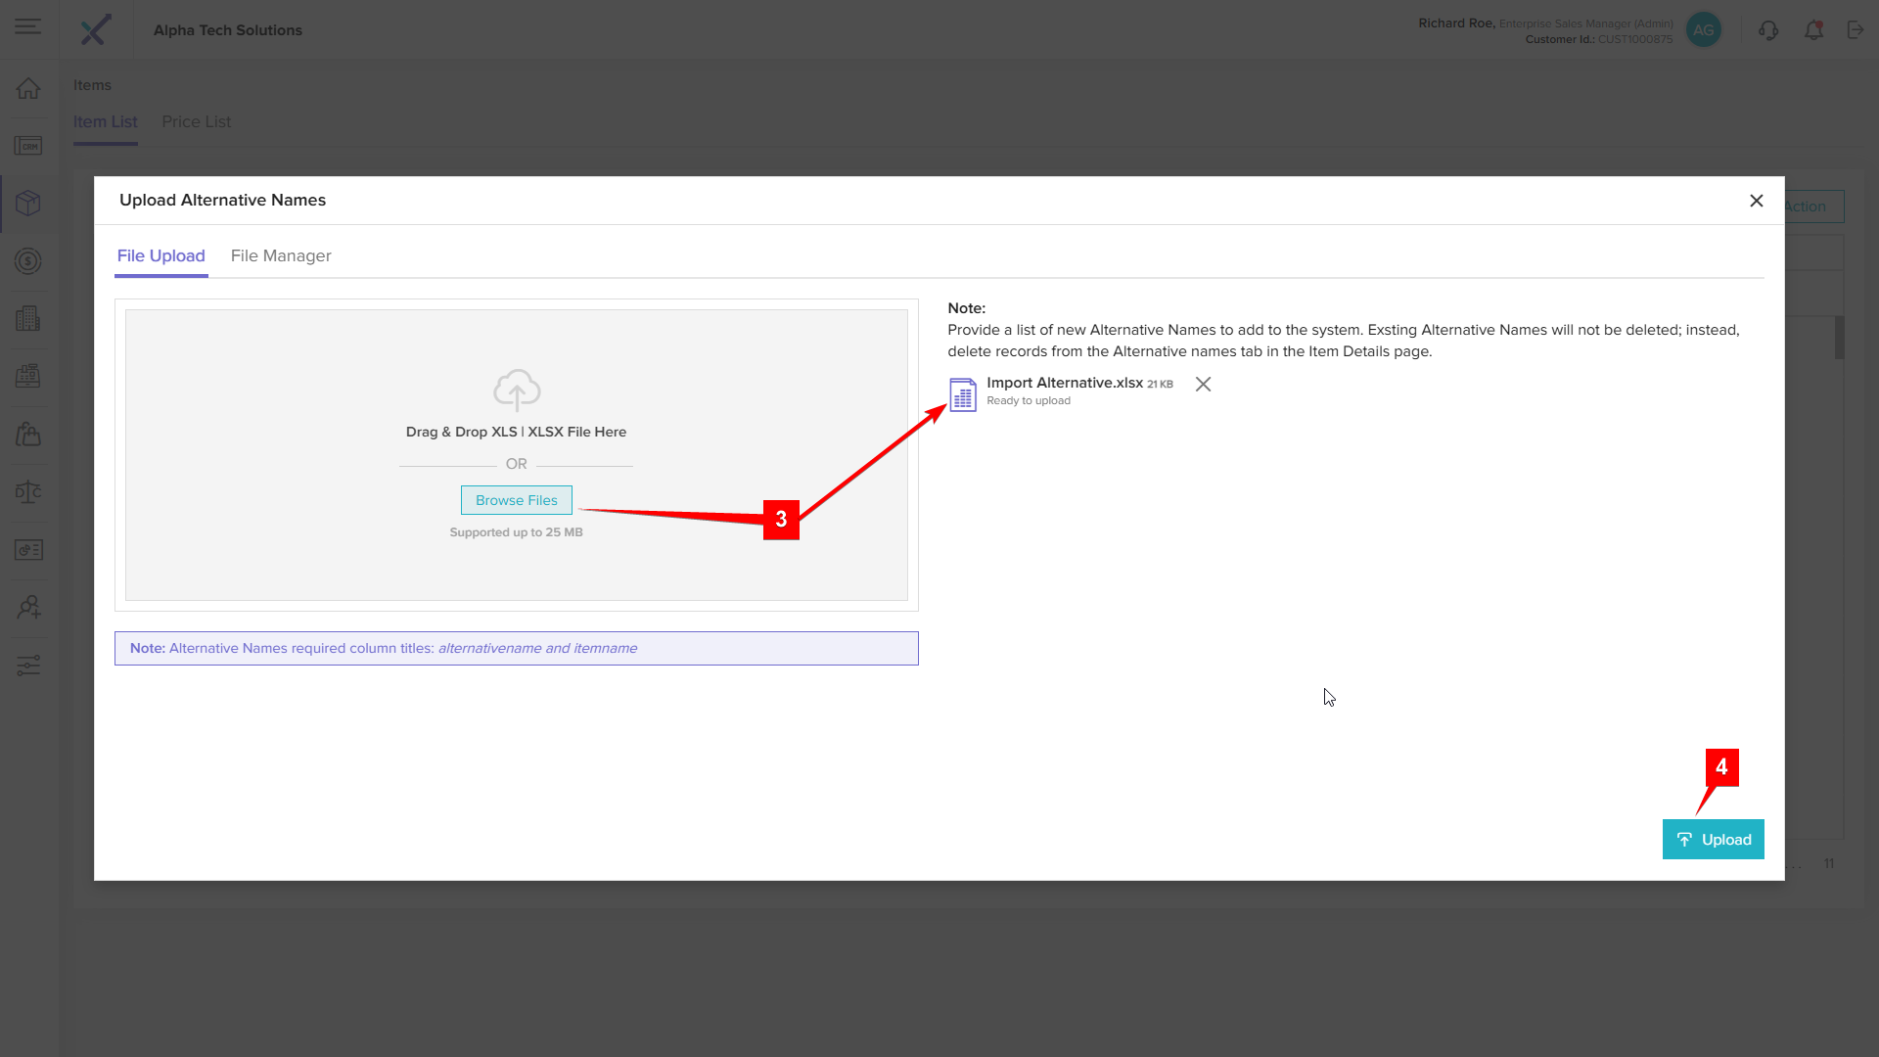The image size is (1879, 1057).
Task: Select the File Upload tab
Action: click(160, 255)
